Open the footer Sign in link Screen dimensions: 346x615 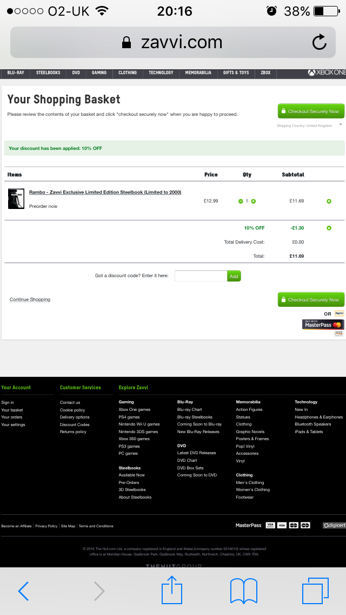pos(8,402)
